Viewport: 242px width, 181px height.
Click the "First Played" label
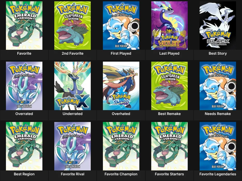coord(121,53)
